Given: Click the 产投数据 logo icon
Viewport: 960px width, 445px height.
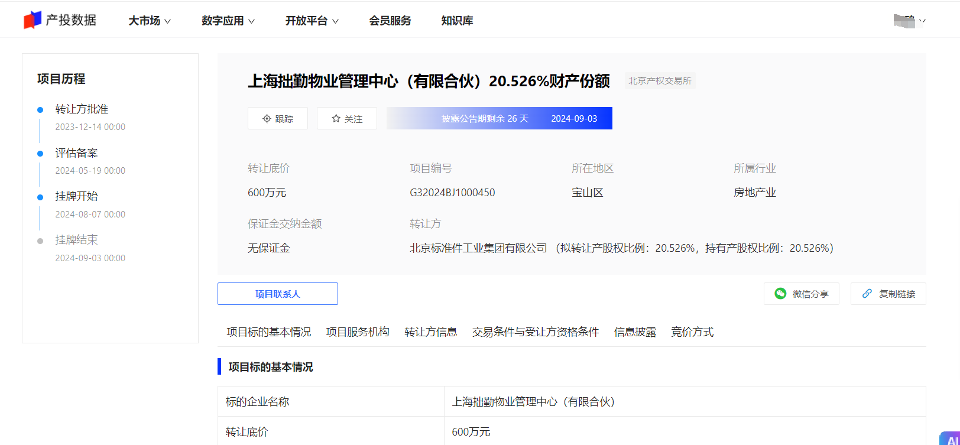Looking at the screenshot, I should pyautogui.click(x=33, y=20).
